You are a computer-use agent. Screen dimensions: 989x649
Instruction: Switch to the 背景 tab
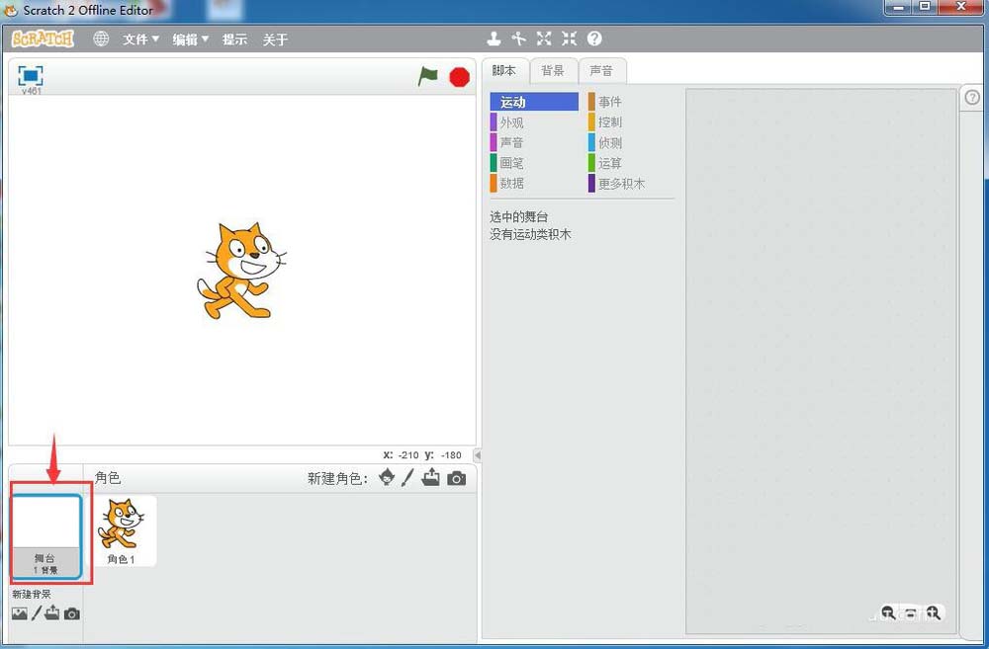(553, 70)
